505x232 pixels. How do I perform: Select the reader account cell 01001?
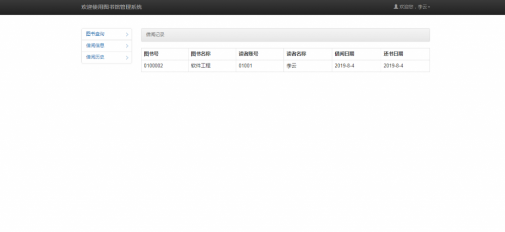(260, 66)
